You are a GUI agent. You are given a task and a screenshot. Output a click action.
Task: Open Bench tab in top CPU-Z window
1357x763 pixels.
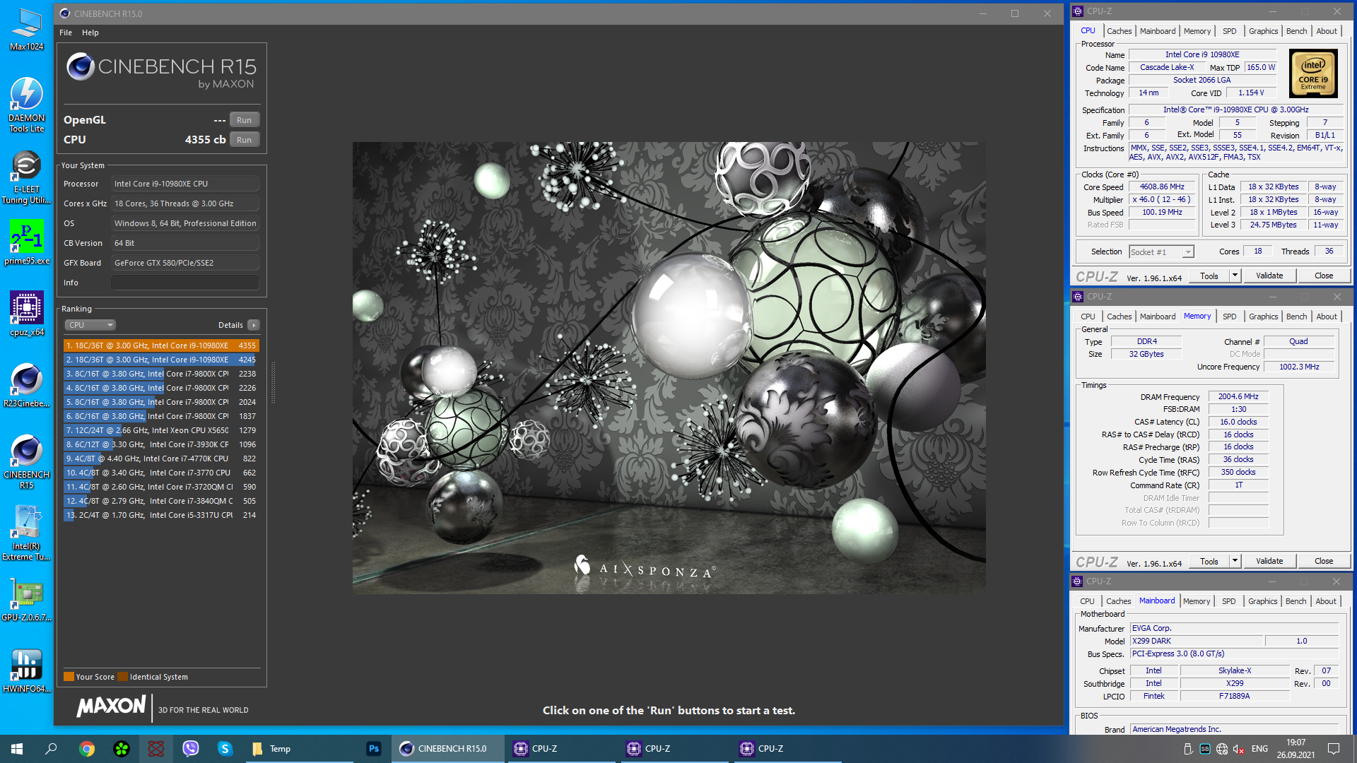[x=1296, y=31]
